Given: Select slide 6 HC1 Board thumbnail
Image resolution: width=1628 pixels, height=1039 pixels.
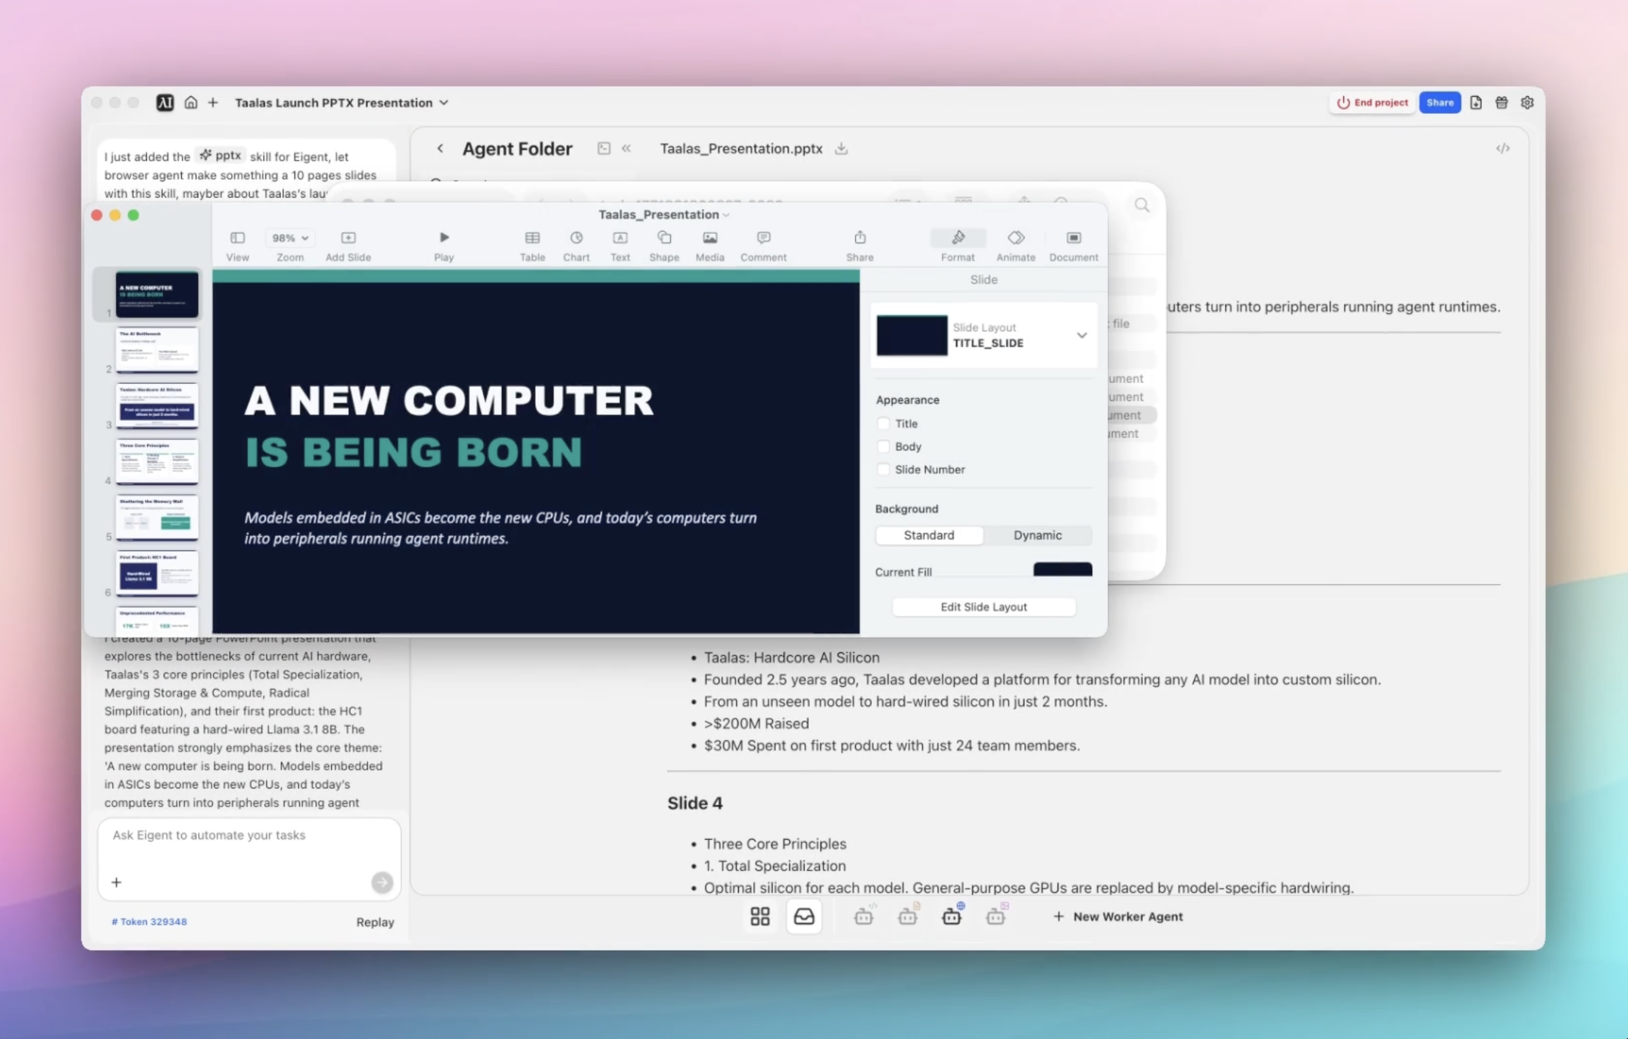Looking at the screenshot, I should click(x=157, y=574).
